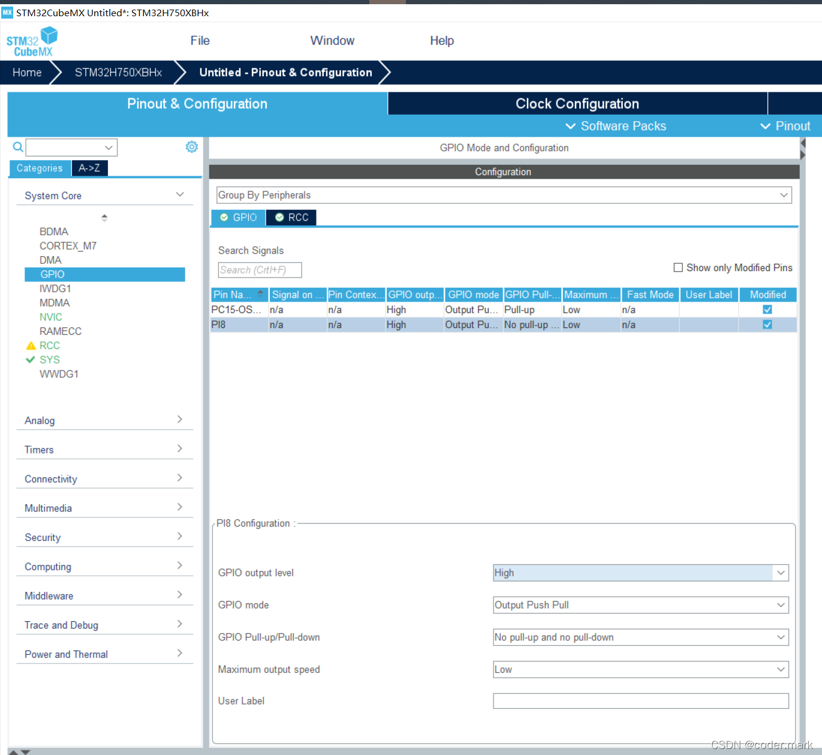Open the GPIO Pull-up/Pull-down dropdown

641,637
